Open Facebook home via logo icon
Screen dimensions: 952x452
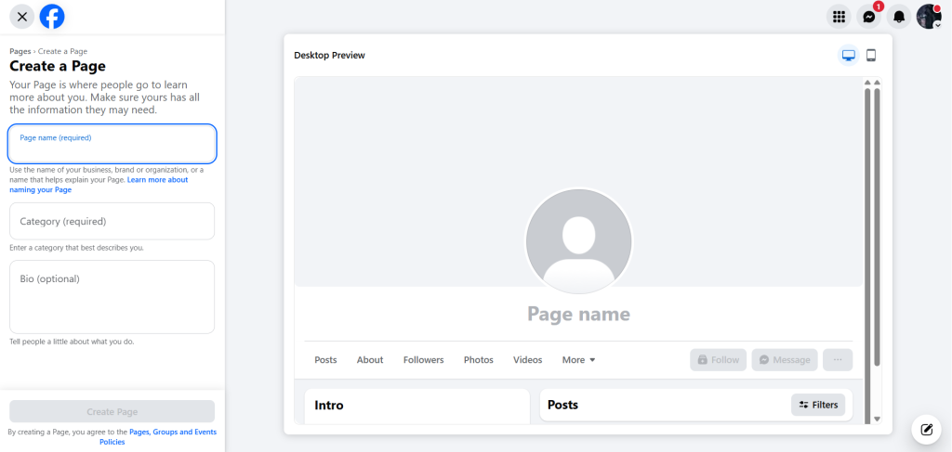tap(52, 17)
